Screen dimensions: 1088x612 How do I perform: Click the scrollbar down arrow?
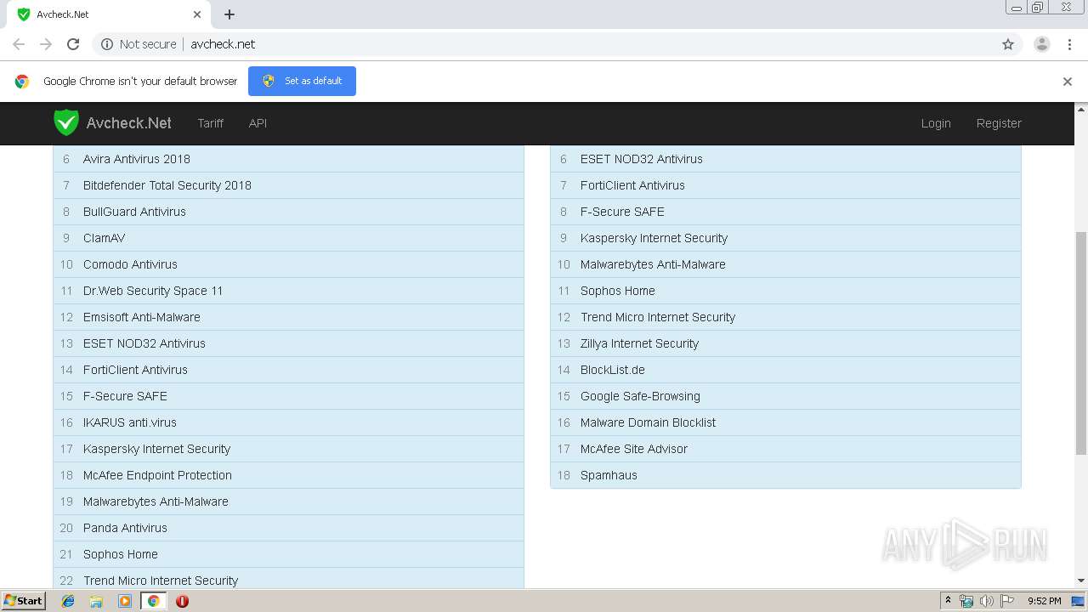[1081, 581]
